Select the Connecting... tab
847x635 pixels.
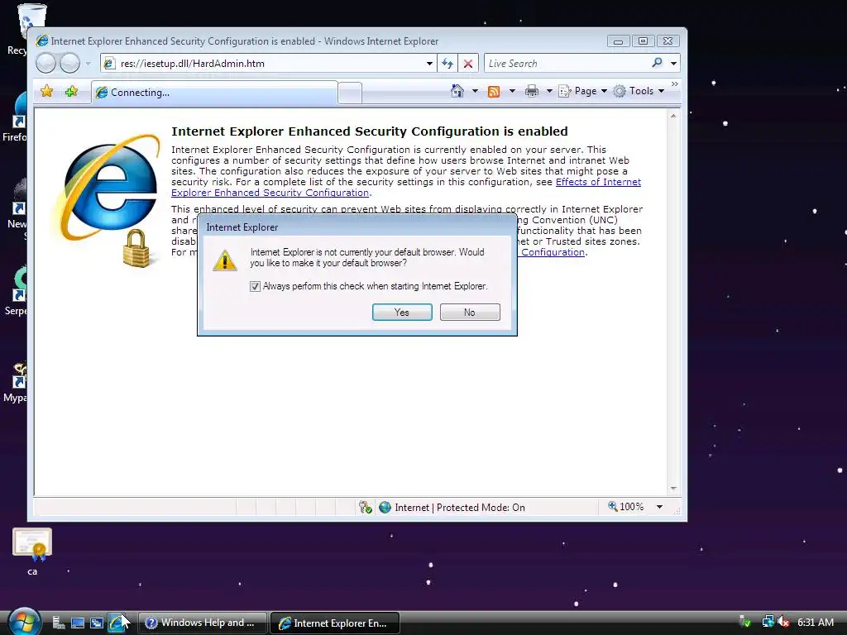click(x=214, y=93)
